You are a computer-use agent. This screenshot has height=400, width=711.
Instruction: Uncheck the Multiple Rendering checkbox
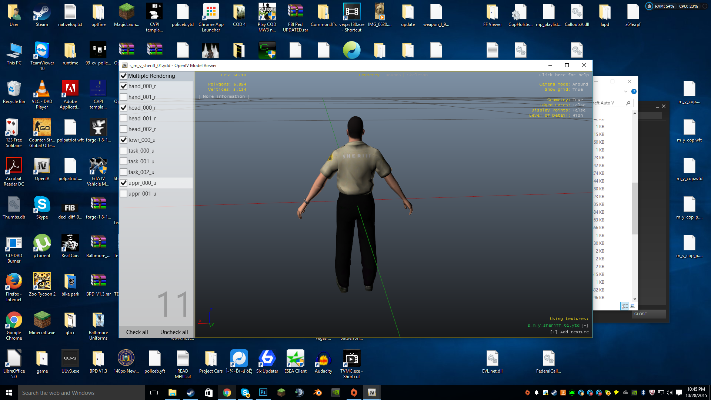click(124, 76)
